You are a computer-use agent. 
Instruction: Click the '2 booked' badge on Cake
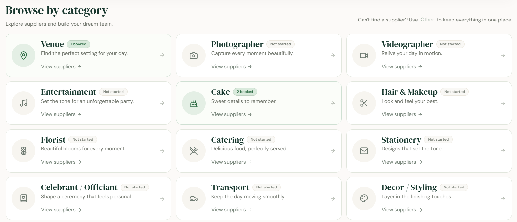pos(245,92)
